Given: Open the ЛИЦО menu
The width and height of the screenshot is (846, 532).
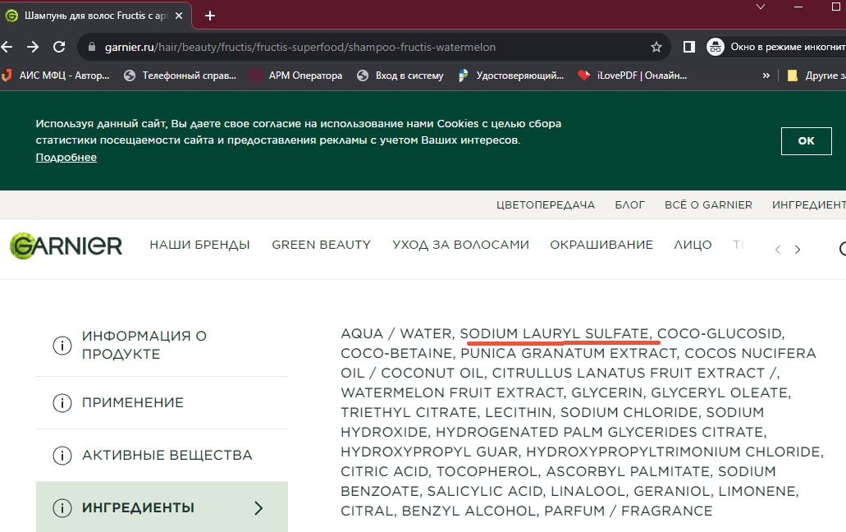Looking at the screenshot, I should coord(693,245).
